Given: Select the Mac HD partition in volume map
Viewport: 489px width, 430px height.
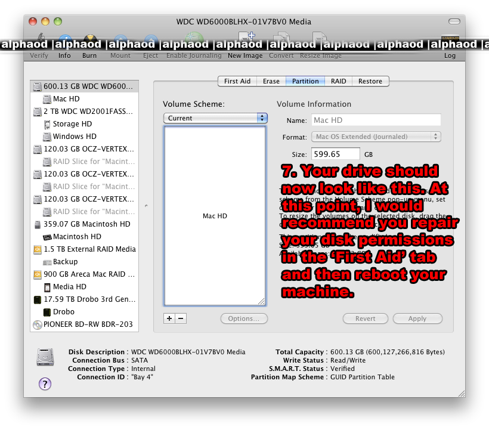Looking at the screenshot, I should coord(215,216).
